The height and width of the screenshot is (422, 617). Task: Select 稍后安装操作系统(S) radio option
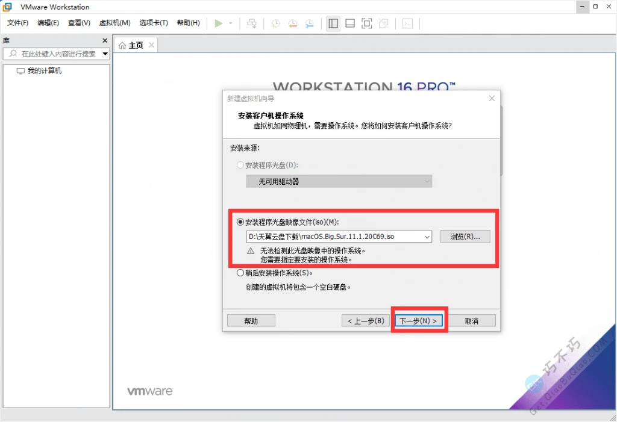coord(240,273)
